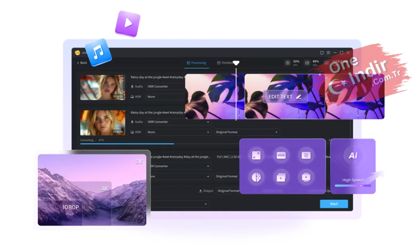The height and width of the screenshot is (250, 418).
Task: Switch to the Processing tab
Action: [196, 63]
